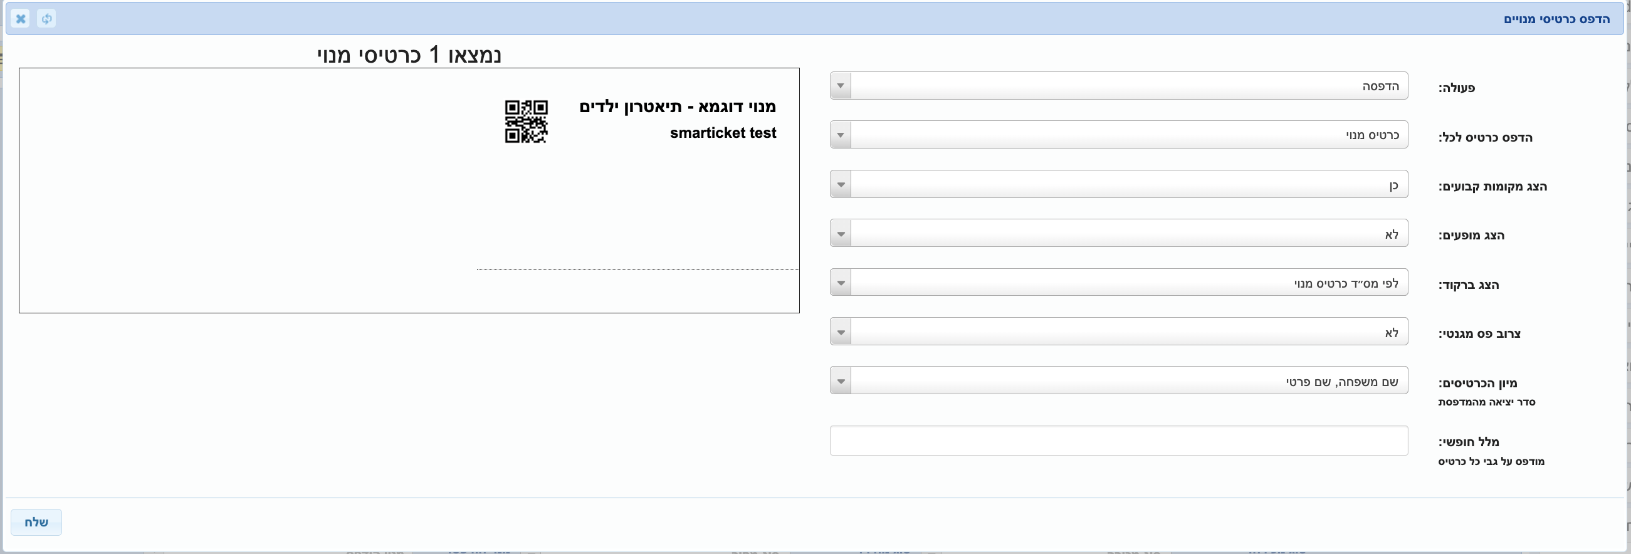Expand the פעולה dropdown arrow
Viewport: 1631px width, 554px height.
pos(841,85)
